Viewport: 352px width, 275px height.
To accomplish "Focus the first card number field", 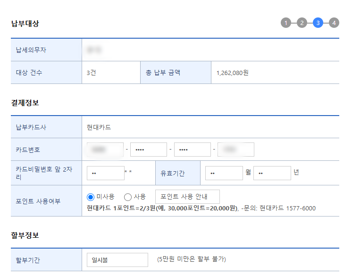I will click(x=105, y=150).
